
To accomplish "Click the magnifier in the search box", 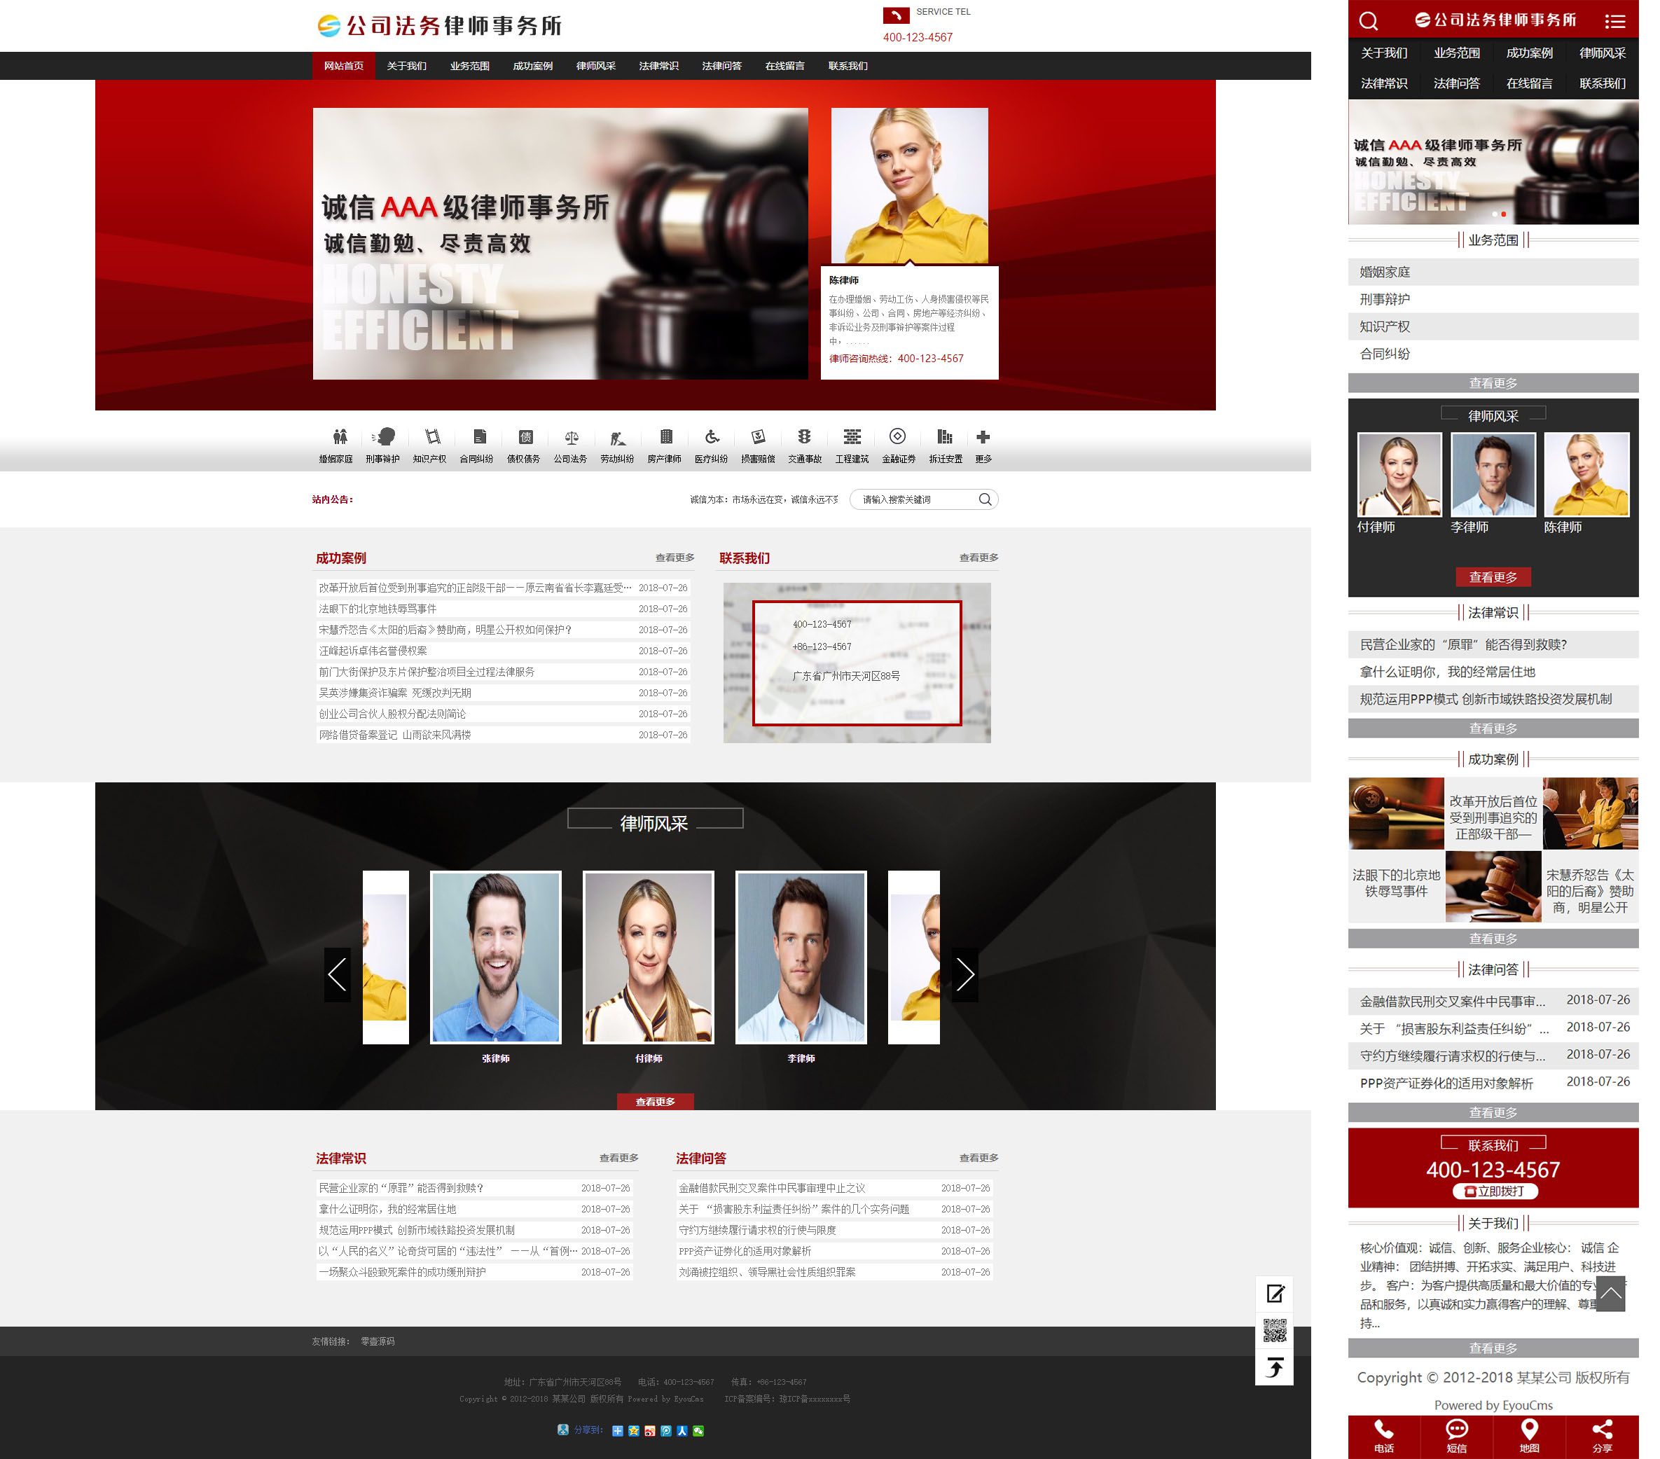I will [984, 499].
